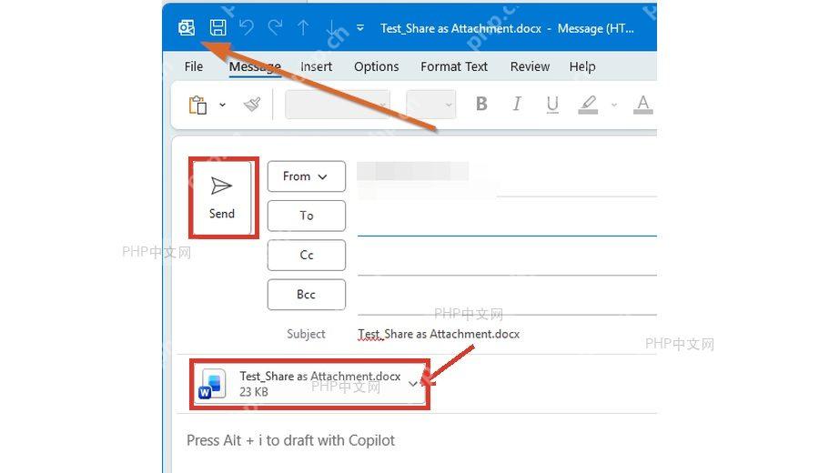The image size is (819, 473).
Task: Click the Bcc button
Action: click(307, 295)
